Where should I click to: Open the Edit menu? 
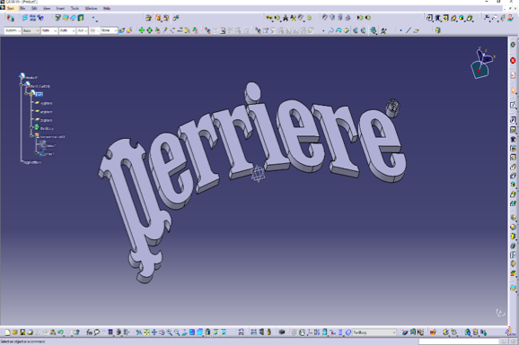tap(34, 8)
